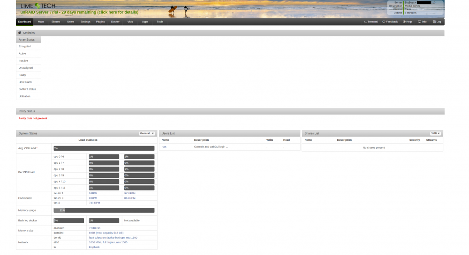This screenshot has width=469, height=255.
Task: Click the 'Not available' docker text
Action: click(132, 221)
